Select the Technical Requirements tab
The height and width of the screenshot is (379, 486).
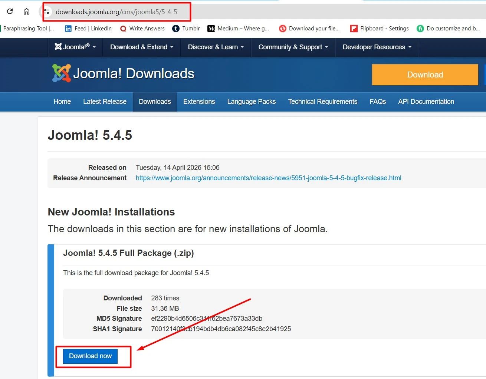click(x=322, y=102)
